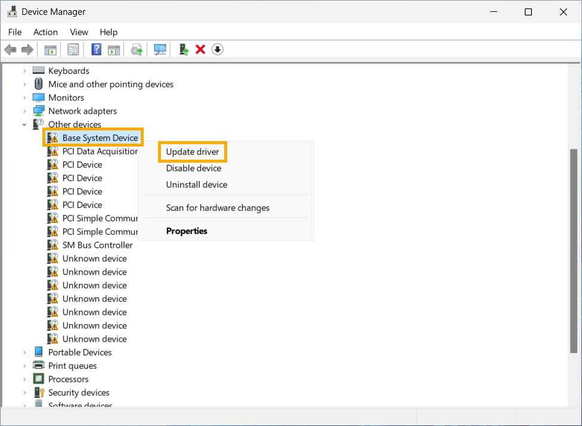Click the circled down arrow toolbar icon
Screen dimensions: 582x426
pyautogui.click(x=218, y=49)
